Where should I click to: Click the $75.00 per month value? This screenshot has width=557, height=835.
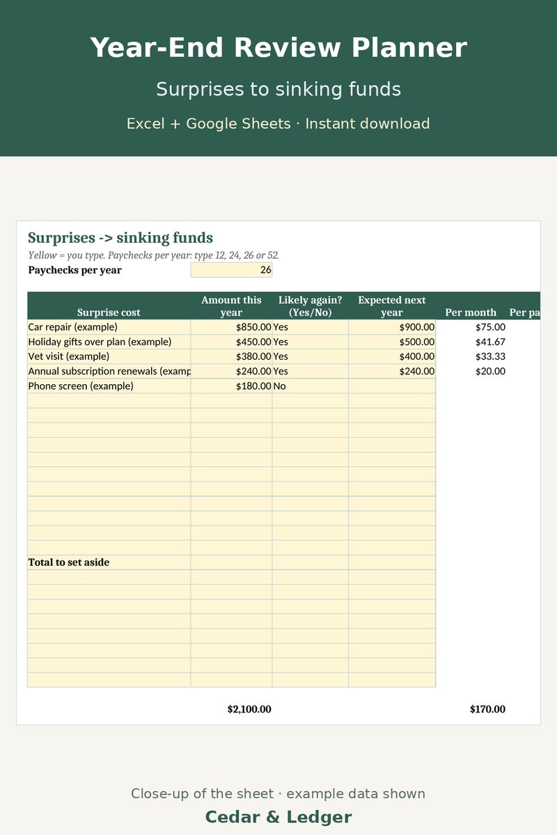coord(490,327)
